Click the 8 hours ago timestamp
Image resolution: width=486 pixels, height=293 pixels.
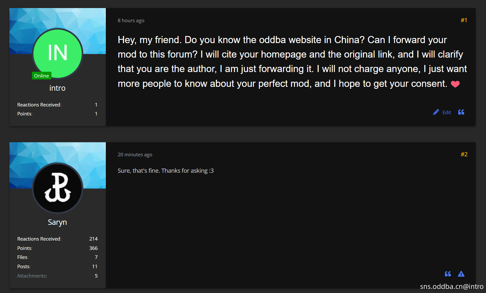click(131, 21)
